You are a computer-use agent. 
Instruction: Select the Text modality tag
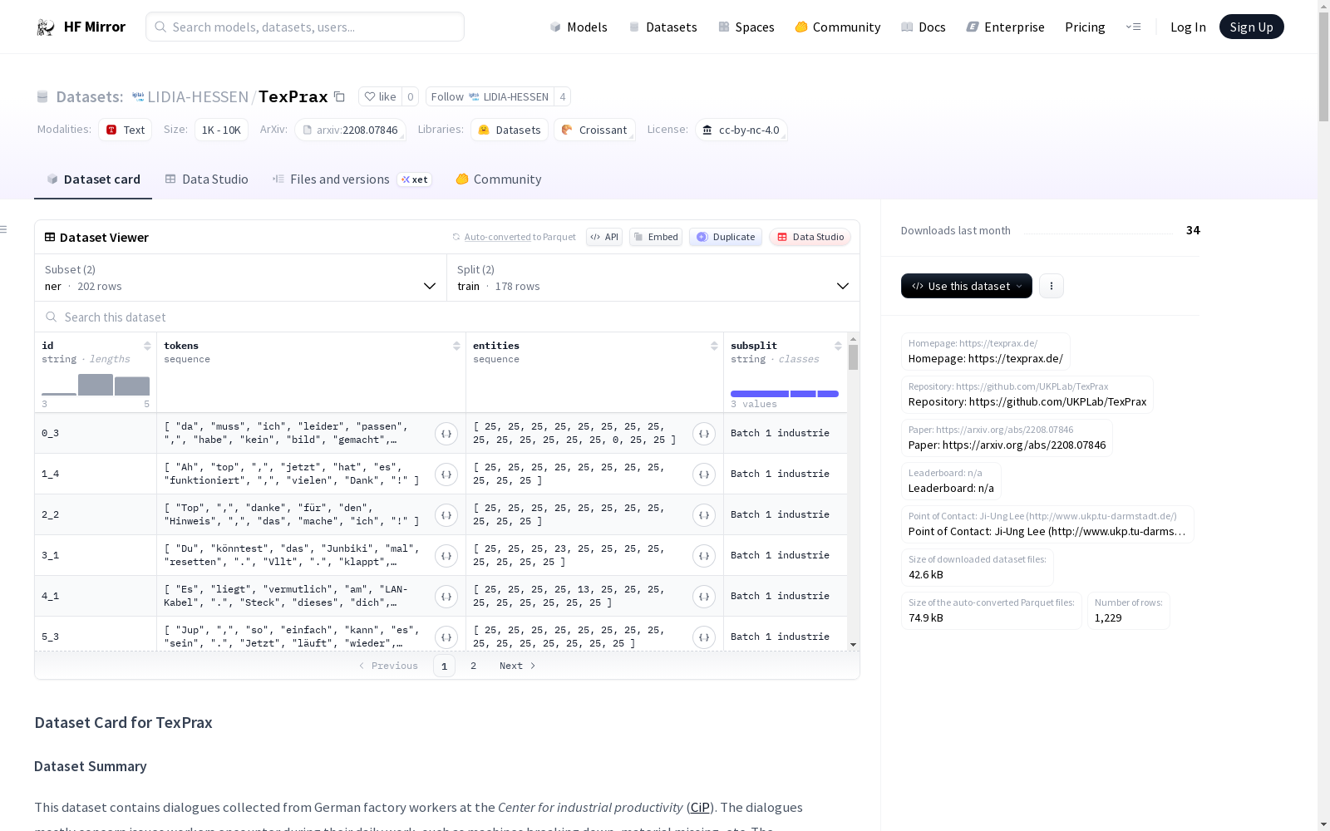(x=126, y=130)
